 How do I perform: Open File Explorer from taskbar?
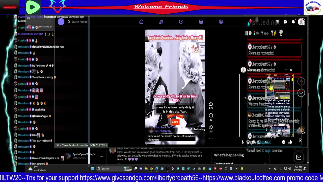[146, 169]
